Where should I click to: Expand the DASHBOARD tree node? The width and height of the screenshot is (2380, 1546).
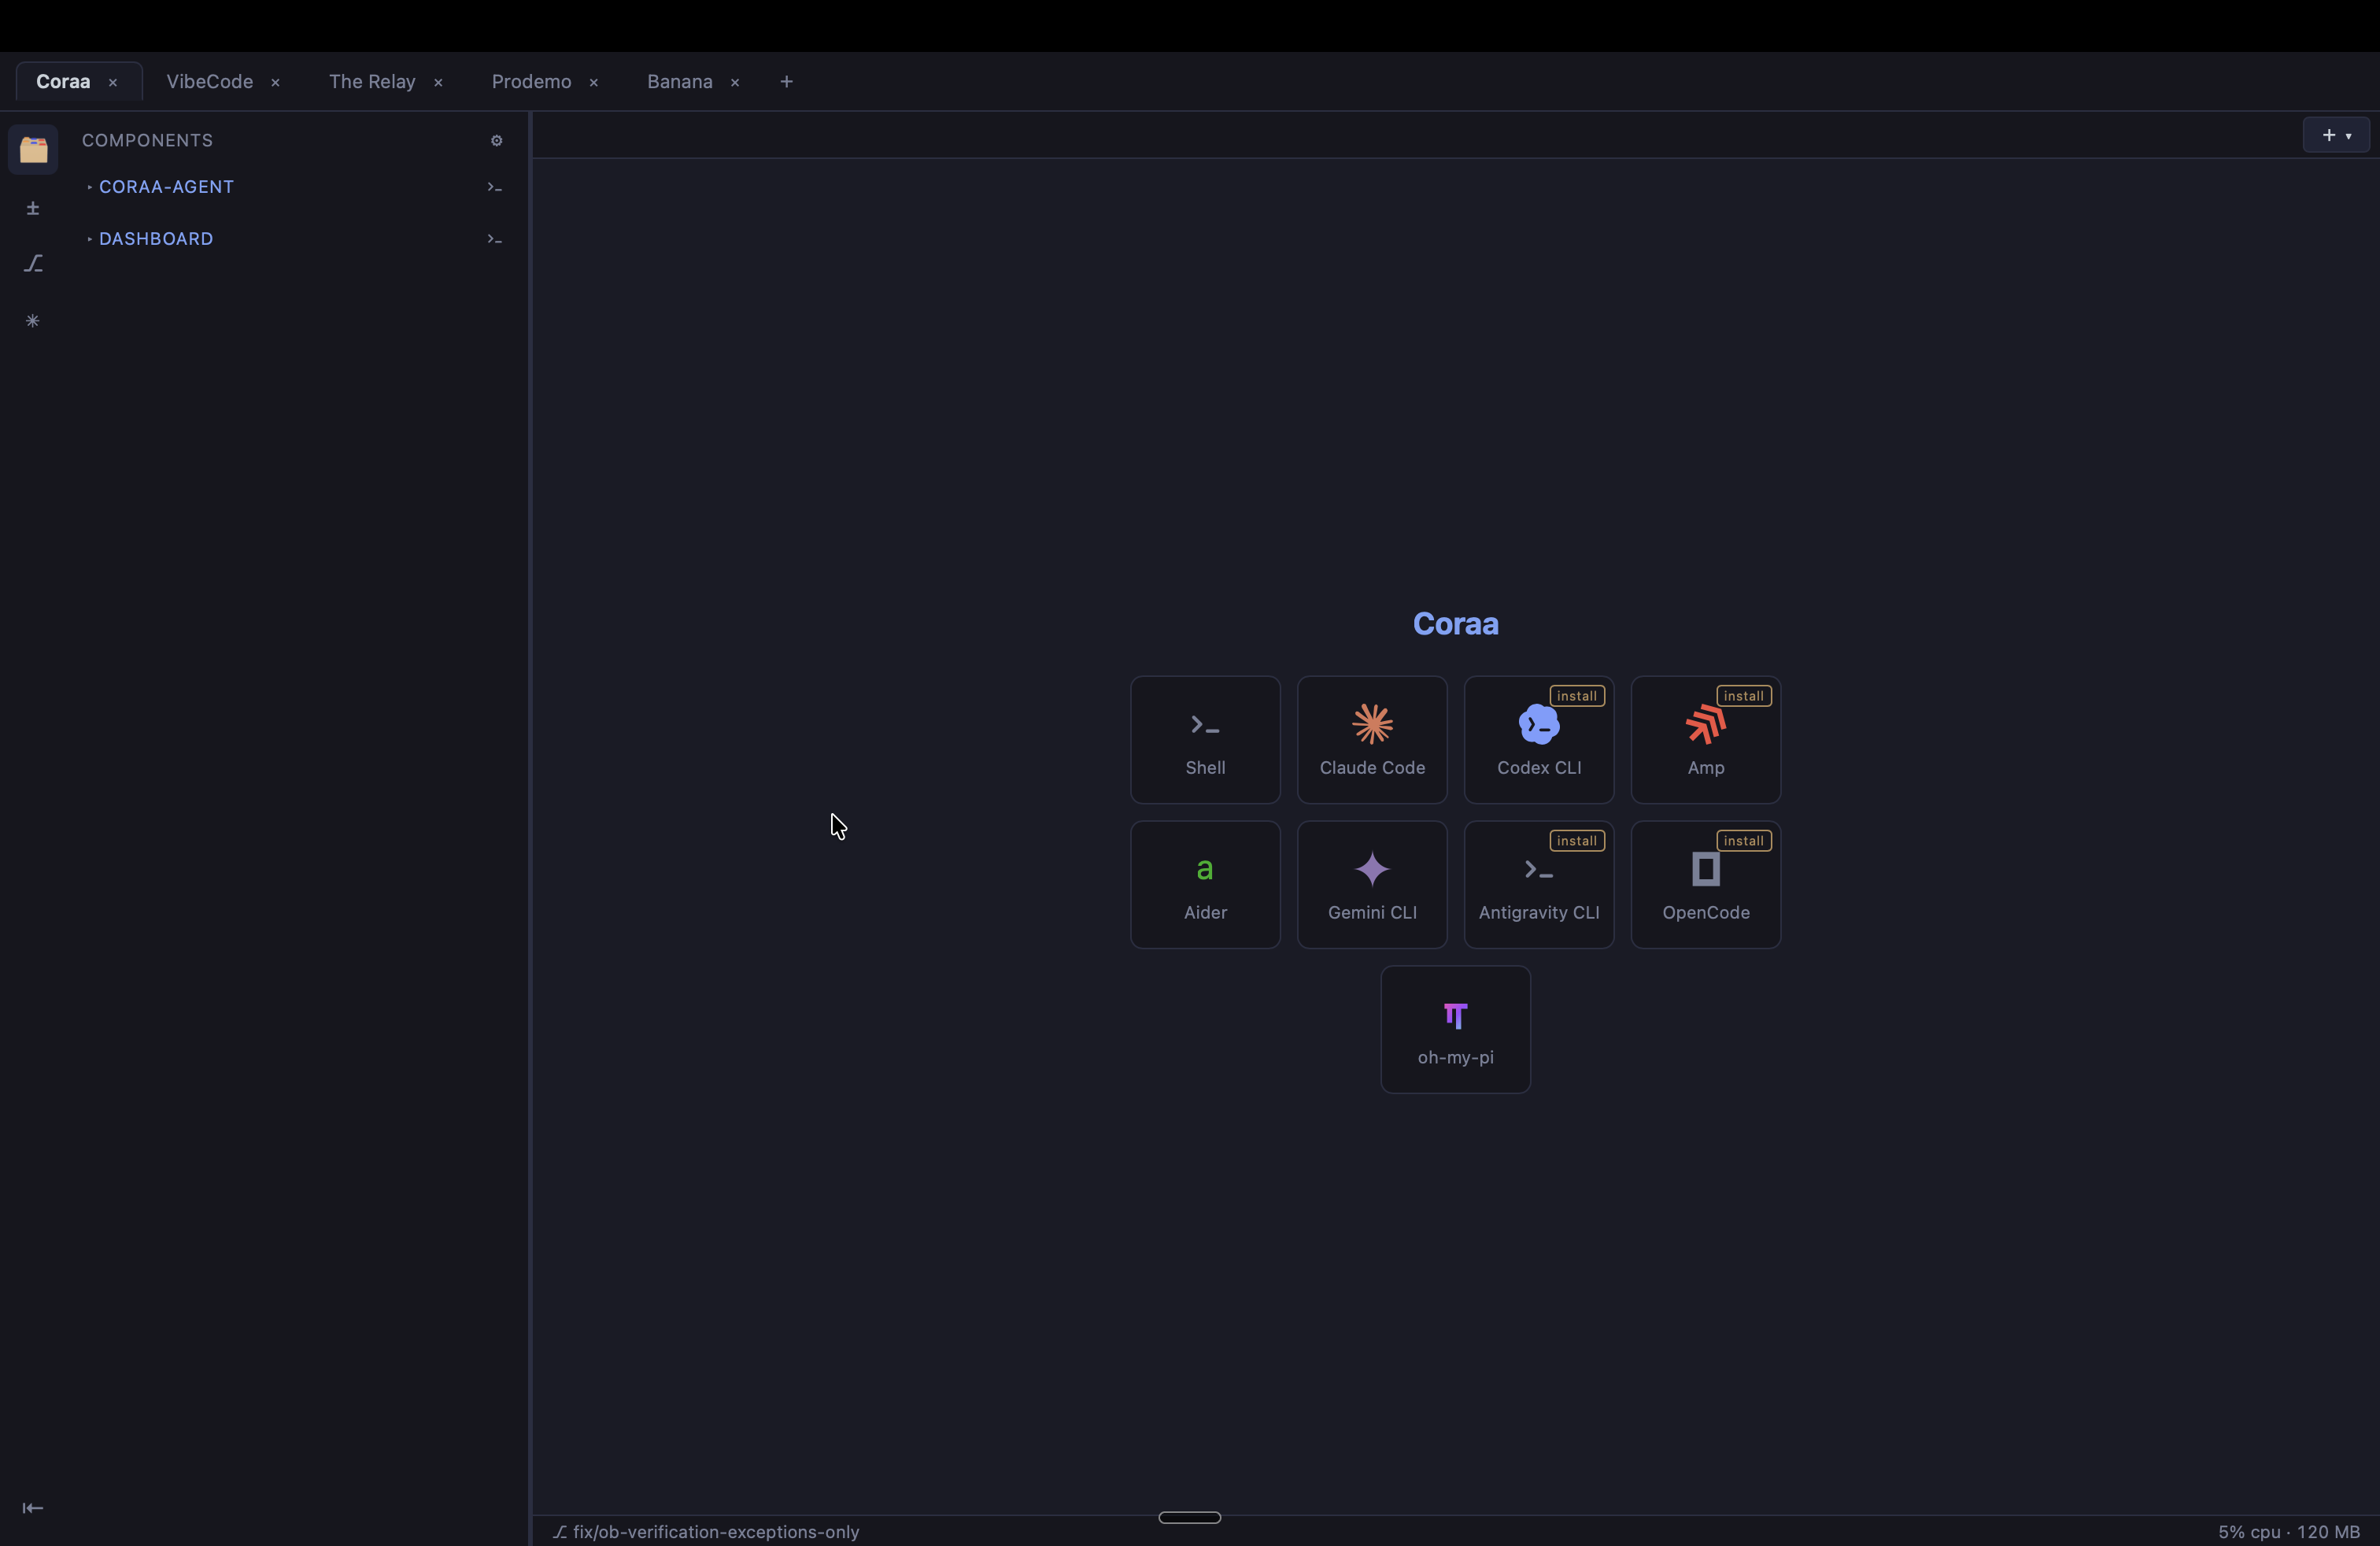(90, 239)
